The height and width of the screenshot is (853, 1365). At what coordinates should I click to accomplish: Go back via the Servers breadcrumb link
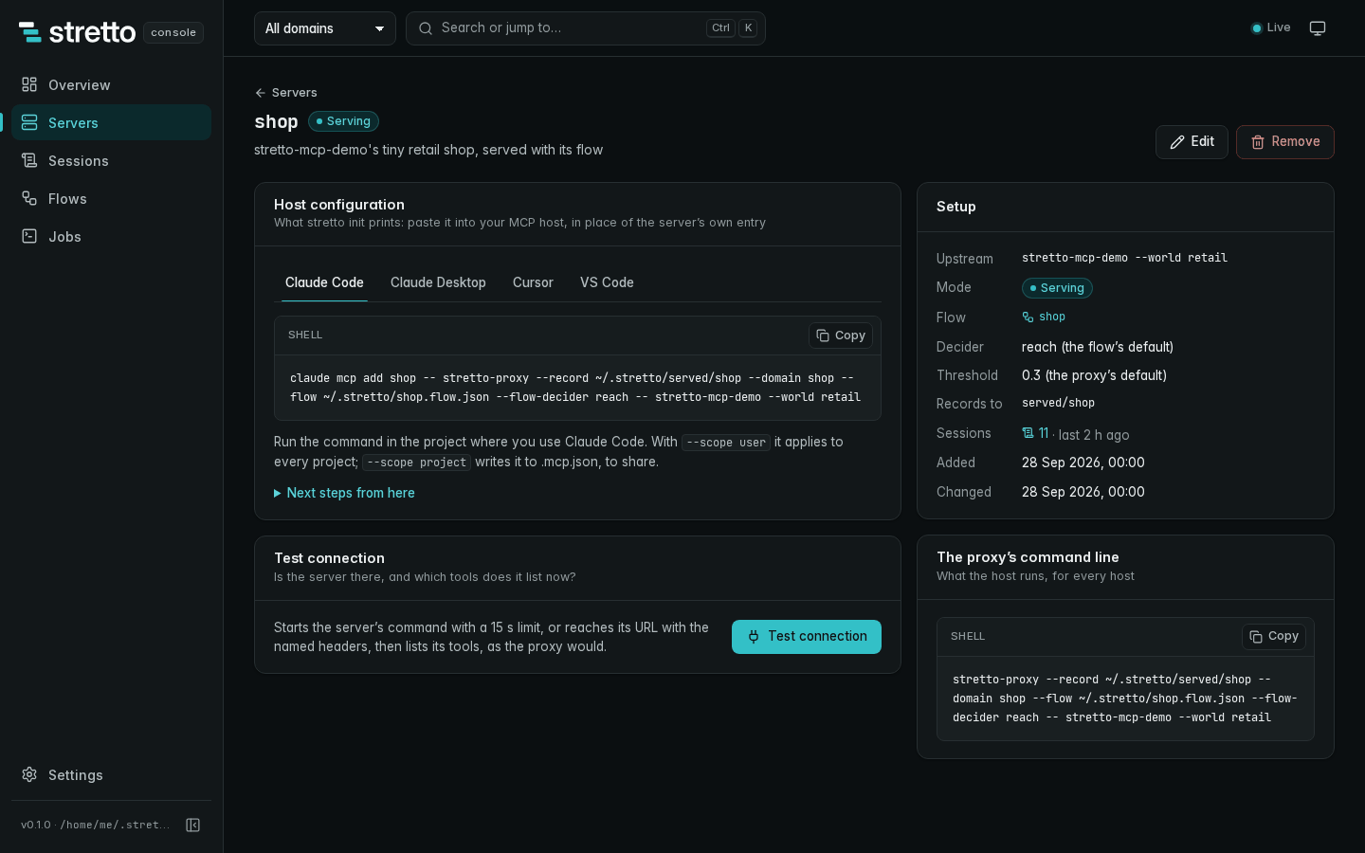click(286, 93)
